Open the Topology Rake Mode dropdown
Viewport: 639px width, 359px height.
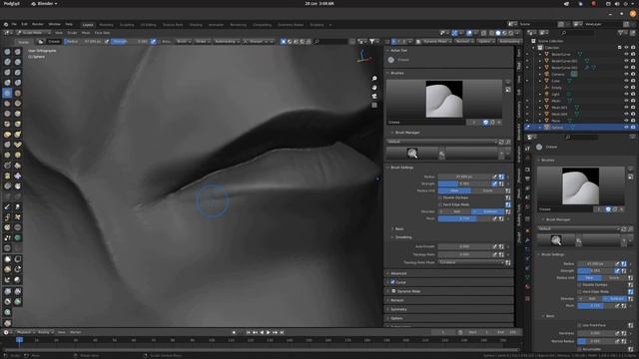[x=471, y=263]
